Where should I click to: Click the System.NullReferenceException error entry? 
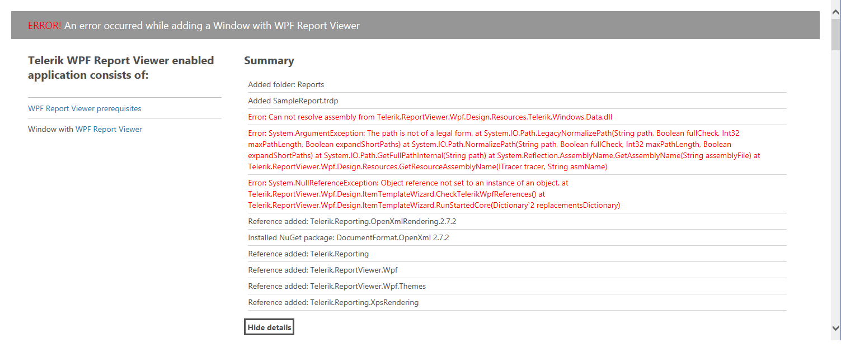click(434, 194)
